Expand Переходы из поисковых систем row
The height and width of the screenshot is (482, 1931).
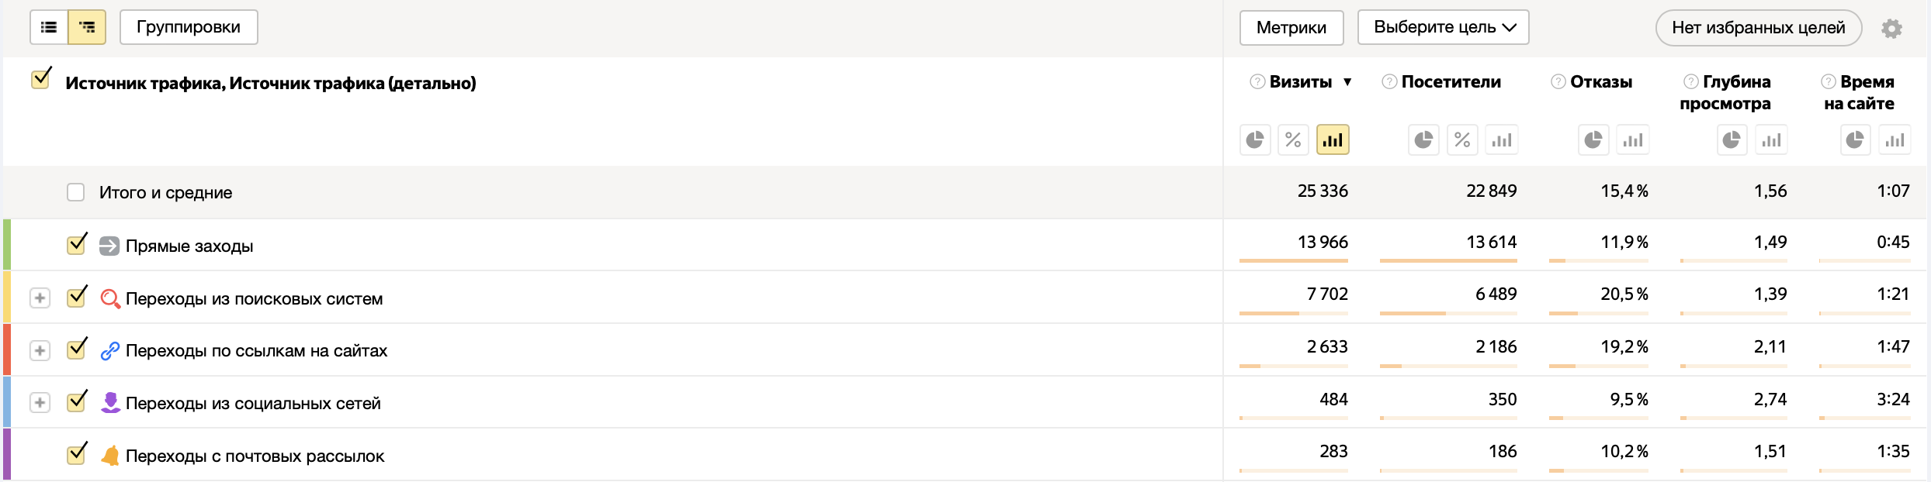click(x=40, y=298)
